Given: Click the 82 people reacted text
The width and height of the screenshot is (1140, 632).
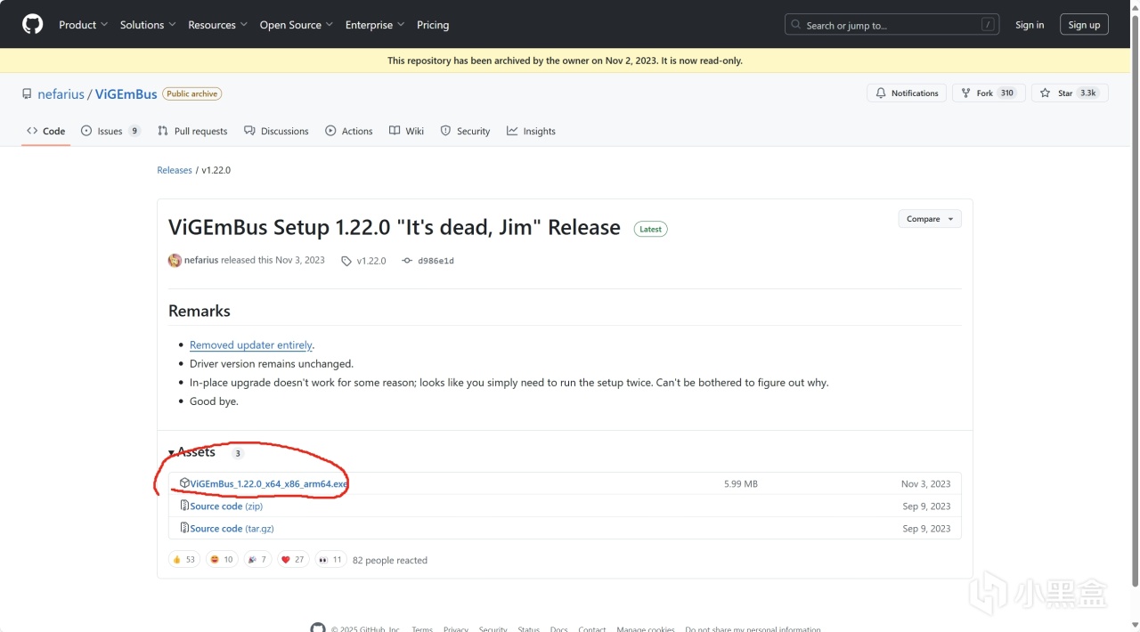Looking at the screenshot, I should pyautogui.click(x=390, y=560).
